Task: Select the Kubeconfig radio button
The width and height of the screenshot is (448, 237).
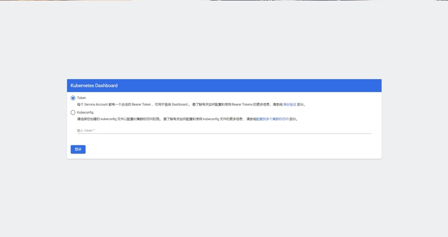Action: pyautogui.click(x=73, y=113)
